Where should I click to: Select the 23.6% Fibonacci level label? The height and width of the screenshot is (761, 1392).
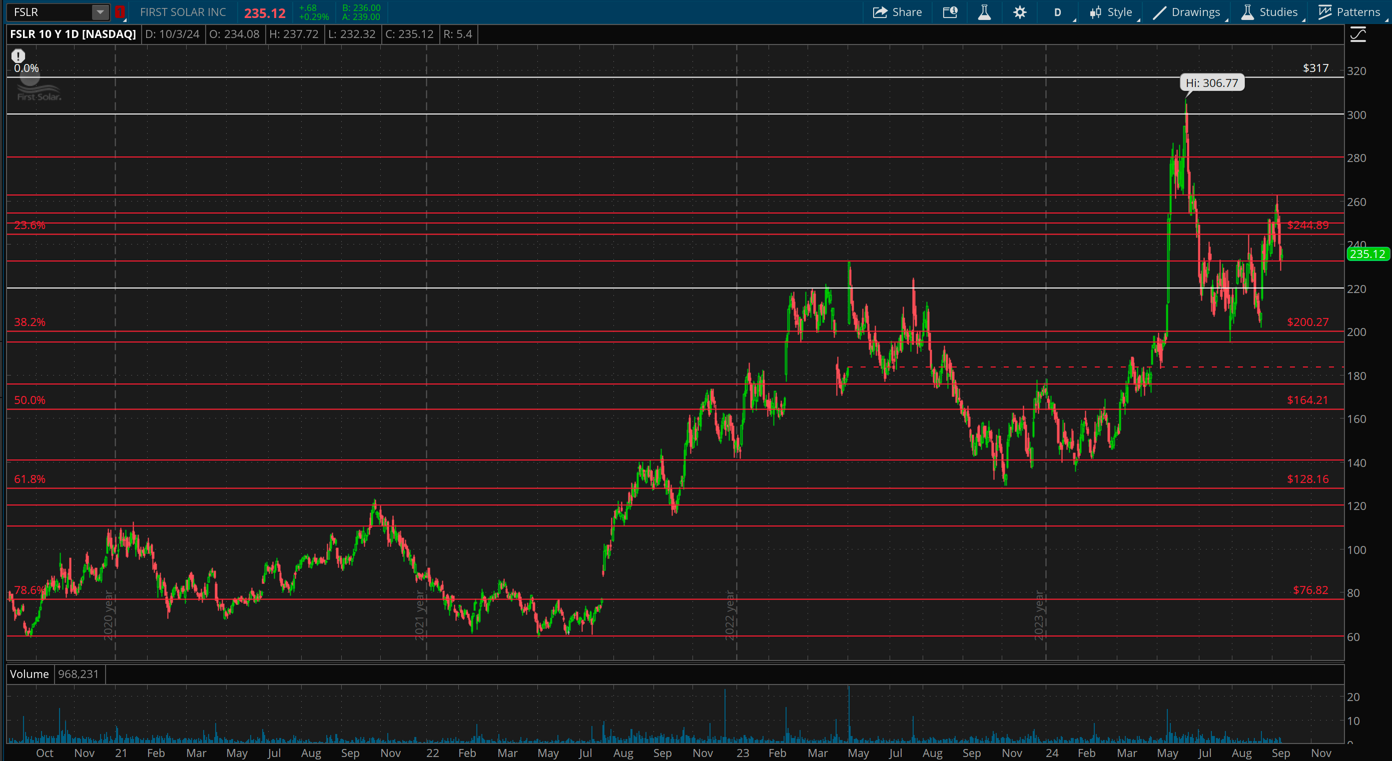pos(30,224)
